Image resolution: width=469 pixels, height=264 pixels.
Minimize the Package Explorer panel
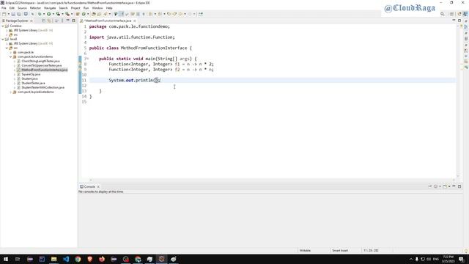pos(68,21)
